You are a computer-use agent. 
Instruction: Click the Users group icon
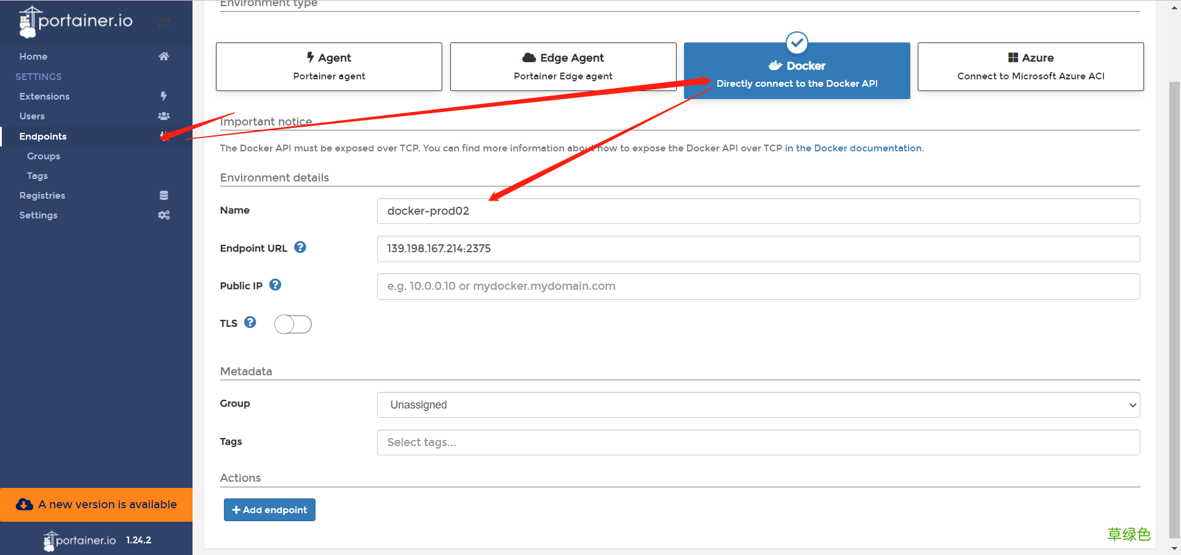tap(164, 116)
